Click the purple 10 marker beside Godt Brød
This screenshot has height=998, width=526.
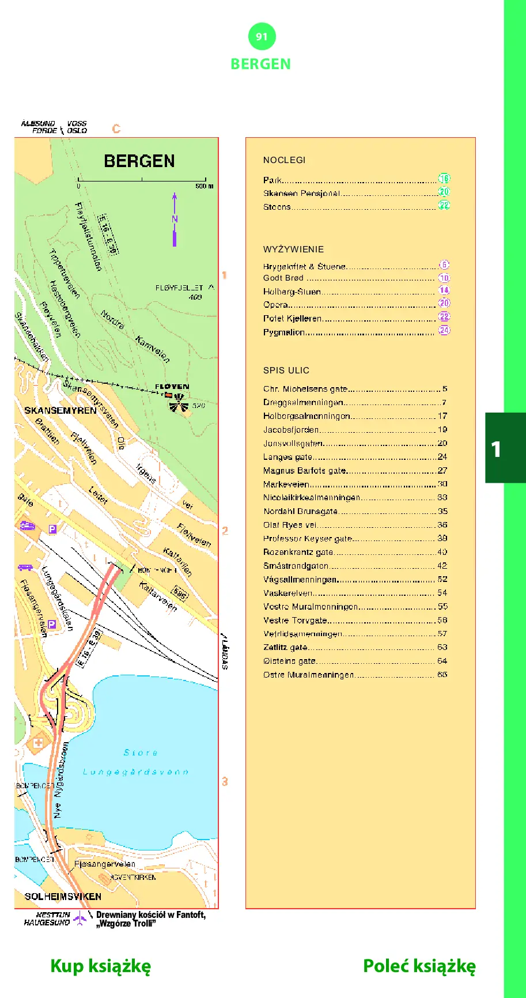pyautogui.click(x=444, y=278)
